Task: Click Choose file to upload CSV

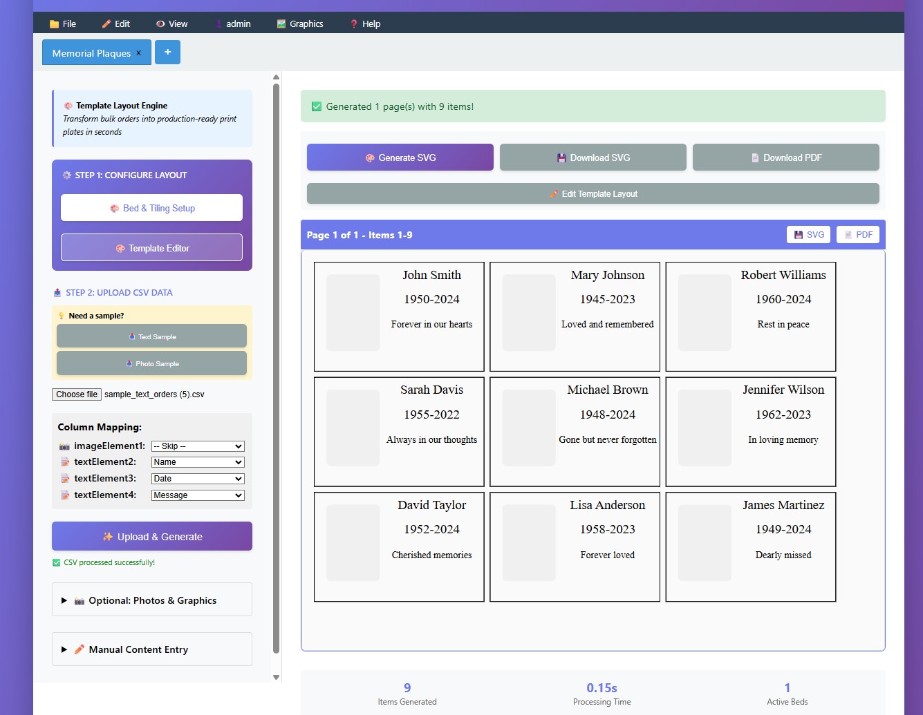Action: pyautogui.click(x=77, y=394)
